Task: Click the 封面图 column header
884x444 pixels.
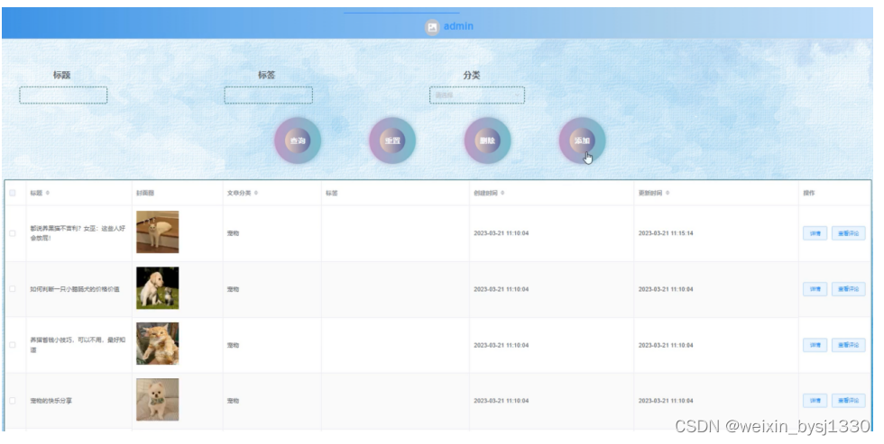Action: pos(145,193)
